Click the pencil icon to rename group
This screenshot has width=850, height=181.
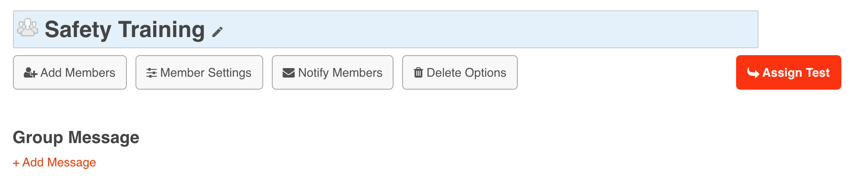pyautogui.click(x=217, y=32)
